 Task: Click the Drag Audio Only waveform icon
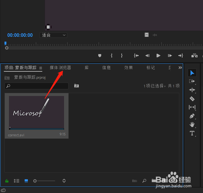coord(155,35)
